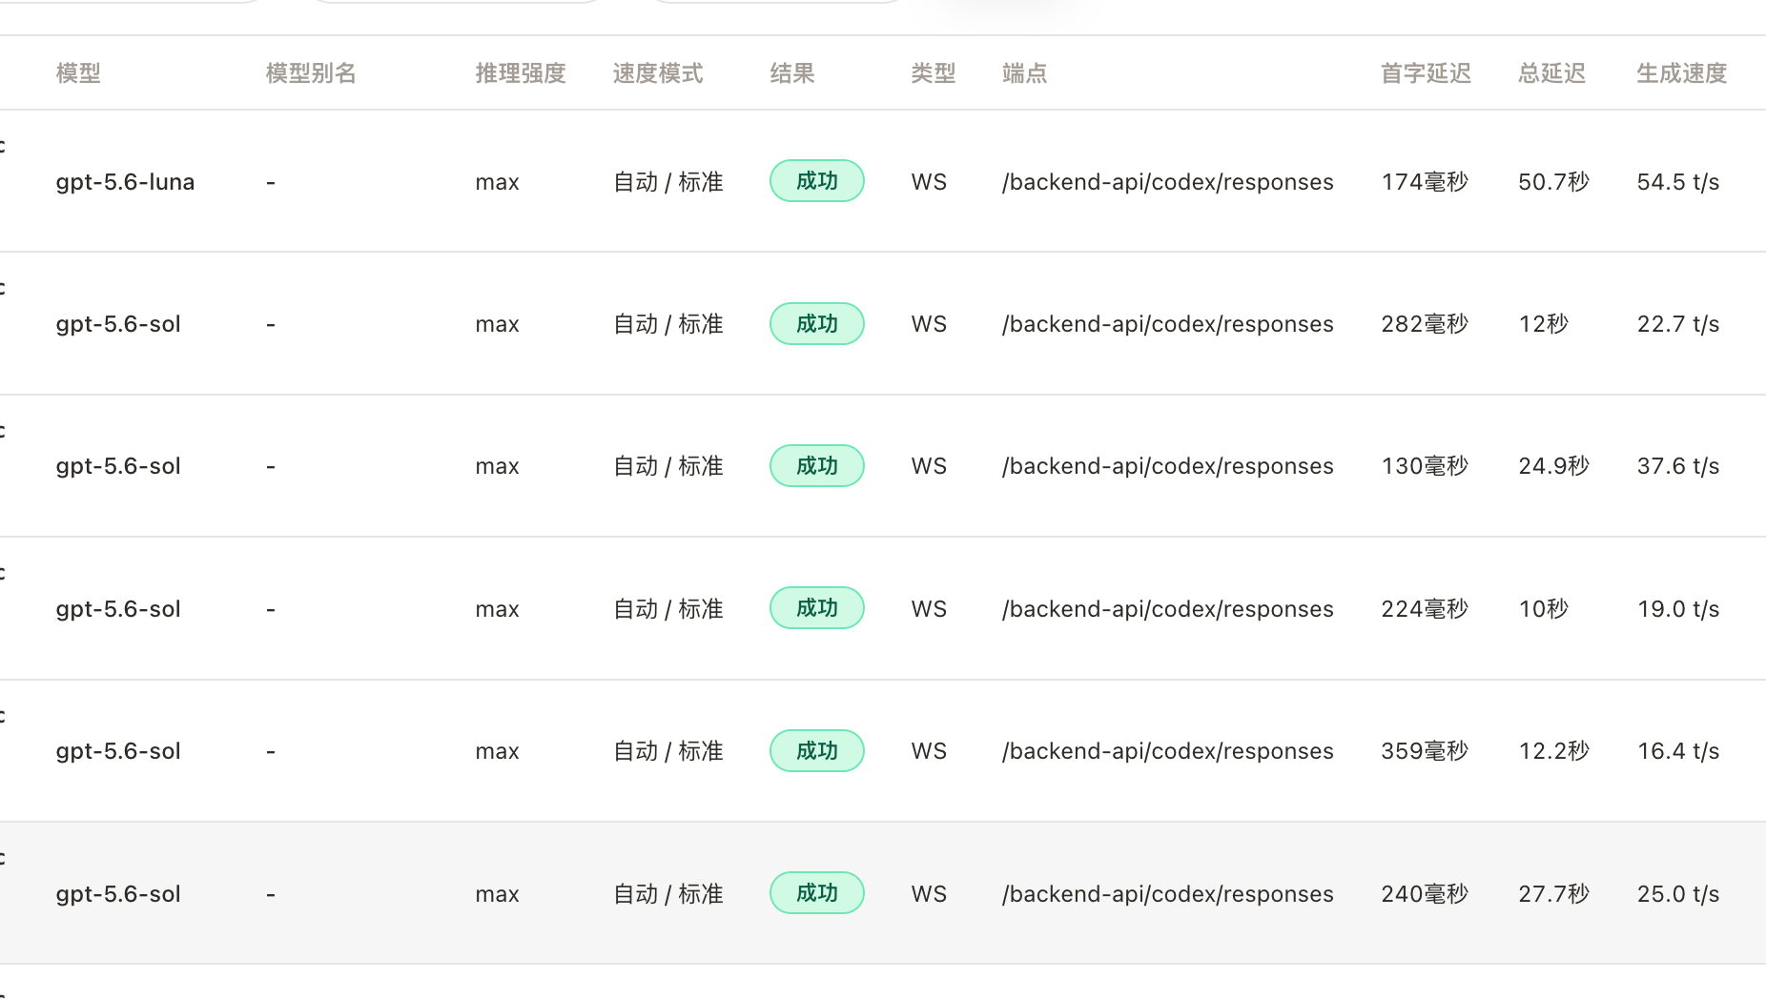The image size is (1766, 999).
Task: Click the 27.7秒 total latency value
Action: coord(1554,894)
